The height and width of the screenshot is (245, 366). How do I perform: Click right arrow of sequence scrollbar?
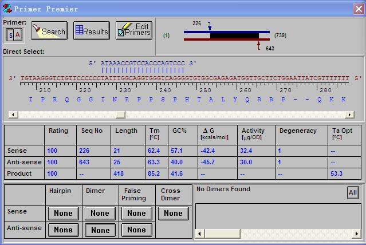point(349,114)
